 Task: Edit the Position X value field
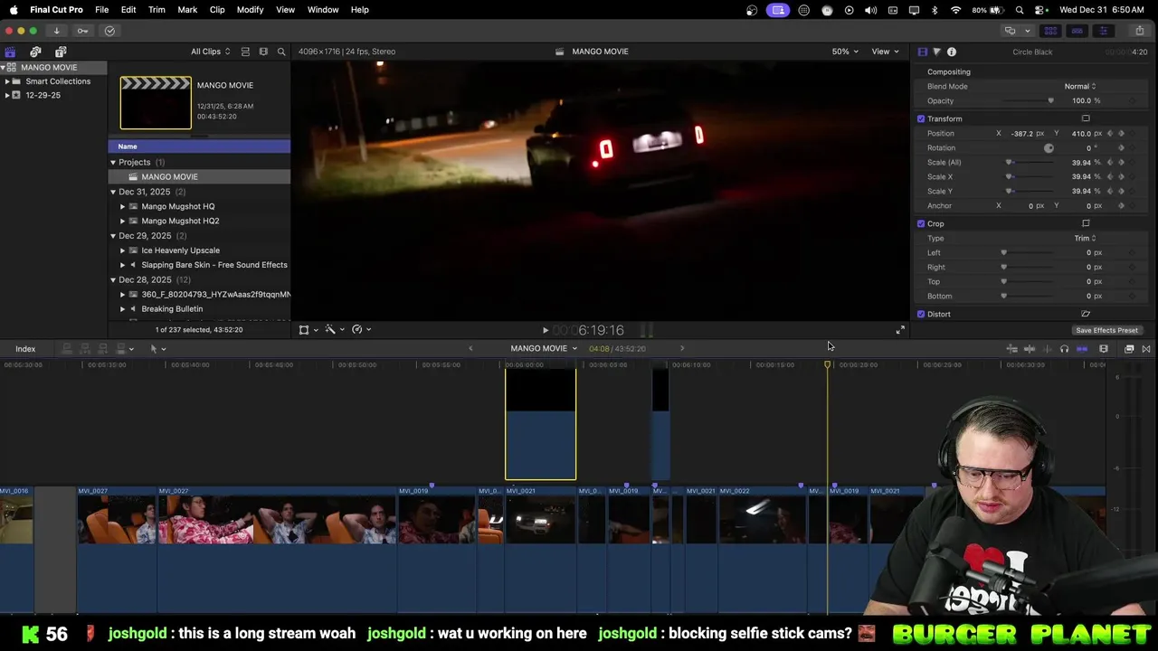tap(1024, 134)
